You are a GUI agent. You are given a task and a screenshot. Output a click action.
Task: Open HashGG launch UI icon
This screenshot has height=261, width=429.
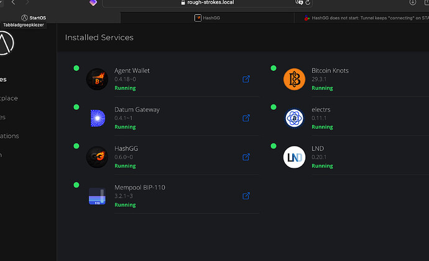[246, 157]
